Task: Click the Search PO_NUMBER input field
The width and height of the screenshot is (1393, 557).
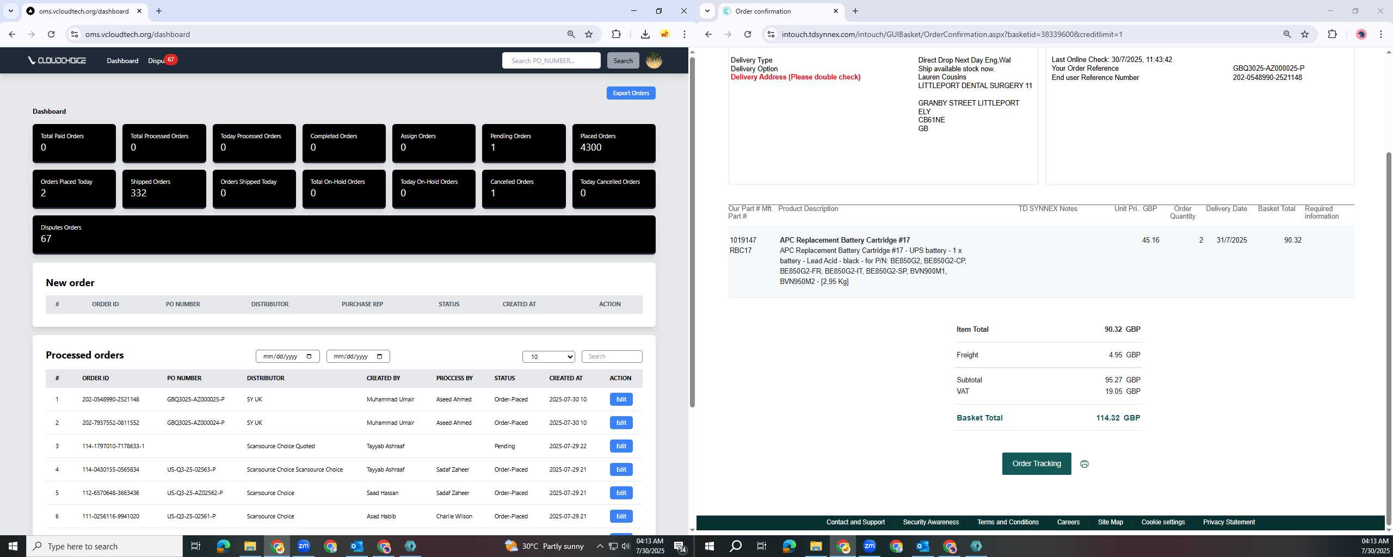Action: 551,60
